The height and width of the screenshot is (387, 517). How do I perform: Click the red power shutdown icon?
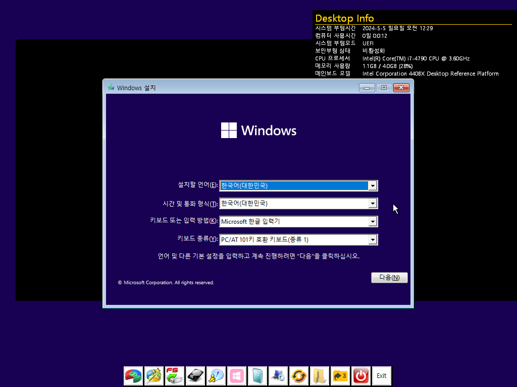pyautogui.click(x=360, y=375)
